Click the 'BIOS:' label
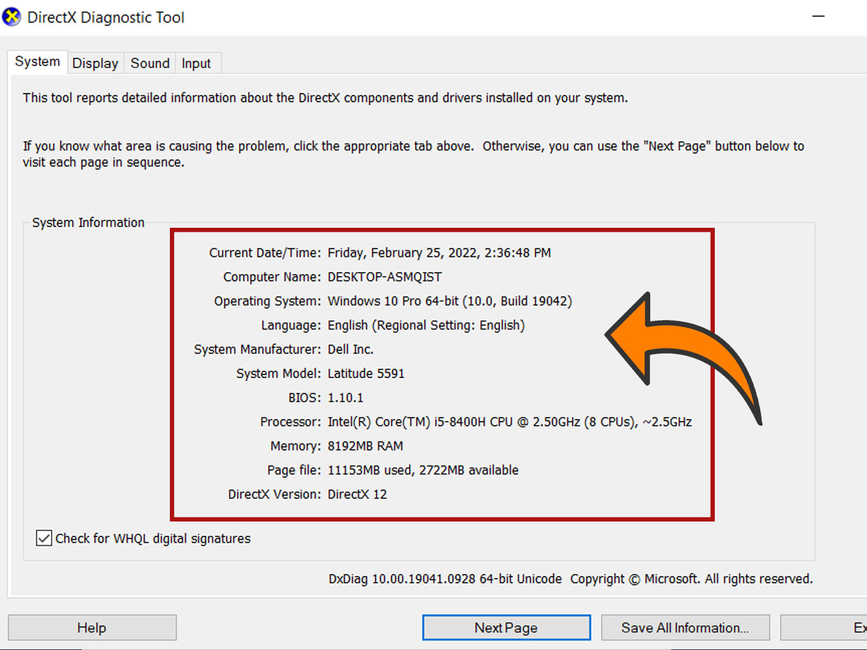The height and width of the screenshot is (650, 867). 304,398
